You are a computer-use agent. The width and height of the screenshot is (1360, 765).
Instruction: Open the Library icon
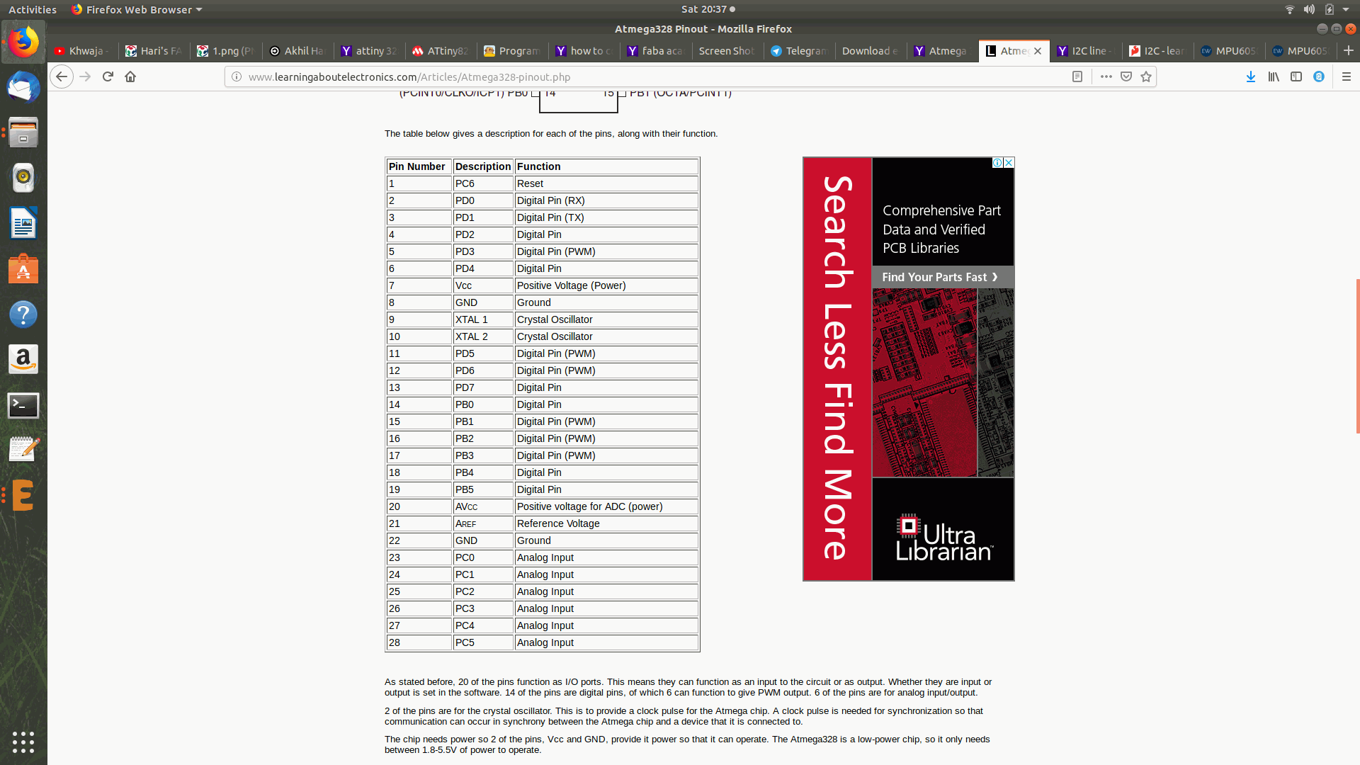[1274, 76]
